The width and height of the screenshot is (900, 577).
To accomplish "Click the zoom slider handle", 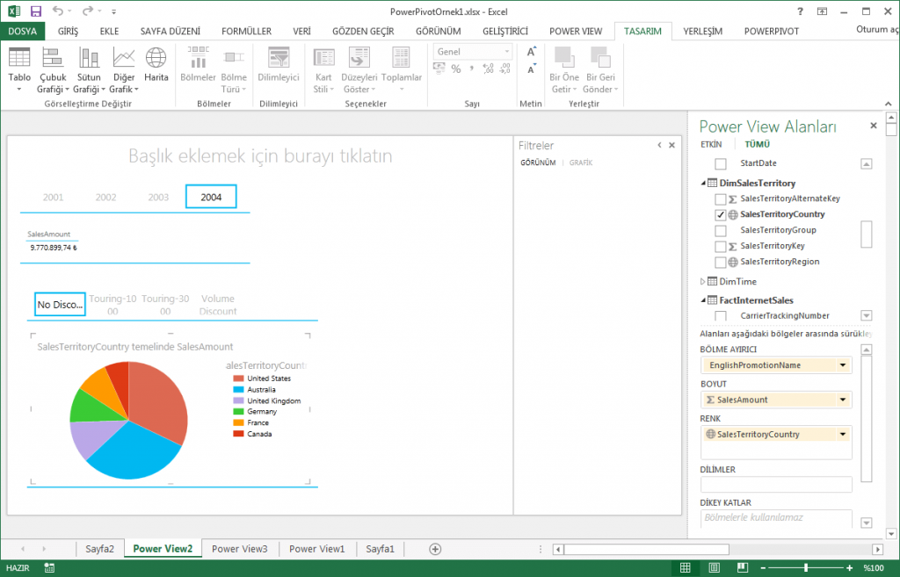I will click(806, 568).
